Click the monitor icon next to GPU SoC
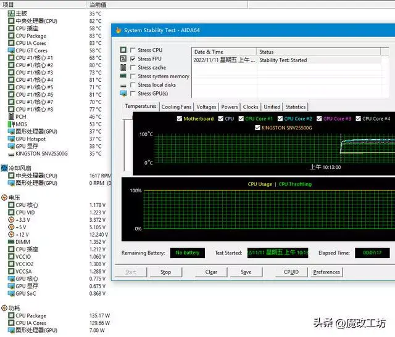The height and width of the screenshot is (337, 395). click(x=11, y=293)
